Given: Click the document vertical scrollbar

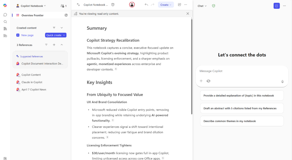Looking at the screenshot, I should click(192, 66).
